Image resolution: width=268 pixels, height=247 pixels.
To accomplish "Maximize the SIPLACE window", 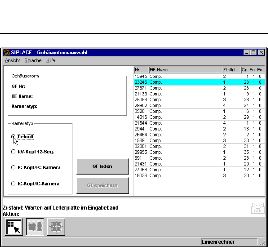I will point(254,53).
